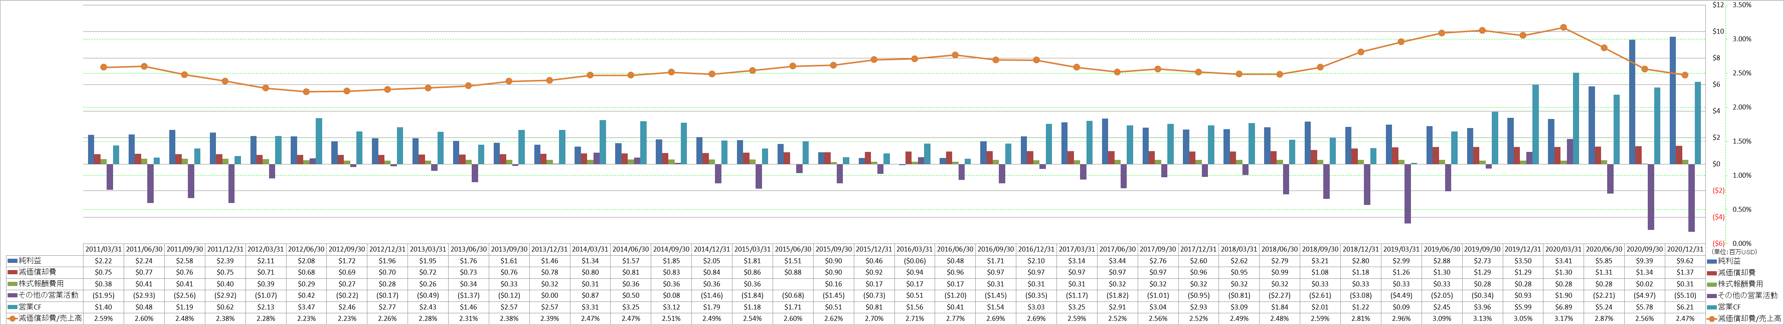The image size is (1784, 325).
Task: Click the 3.50% label on the secondary axis
Action: coord(1742,5)
